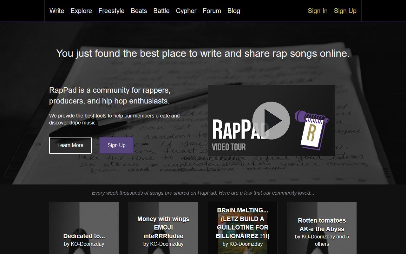Click the Learn More button
The image size is (406, 254).
(x=70, y=145)
